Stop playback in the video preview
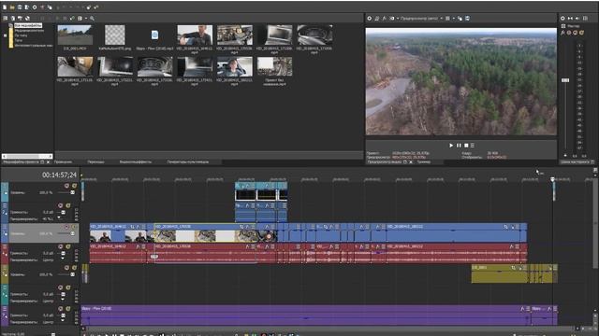 [x=466, y=146]
